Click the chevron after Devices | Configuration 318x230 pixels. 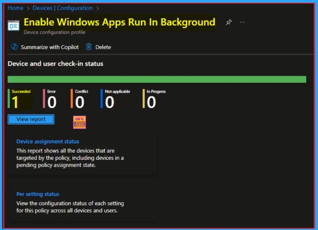pyautogui.click(x=98, y=8)
